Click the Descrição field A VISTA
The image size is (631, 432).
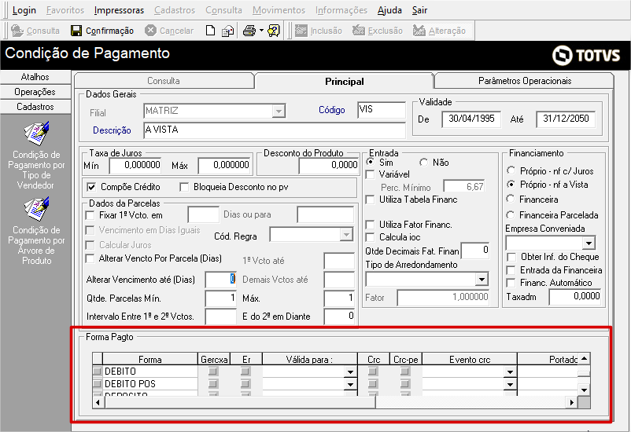point(275,130)
